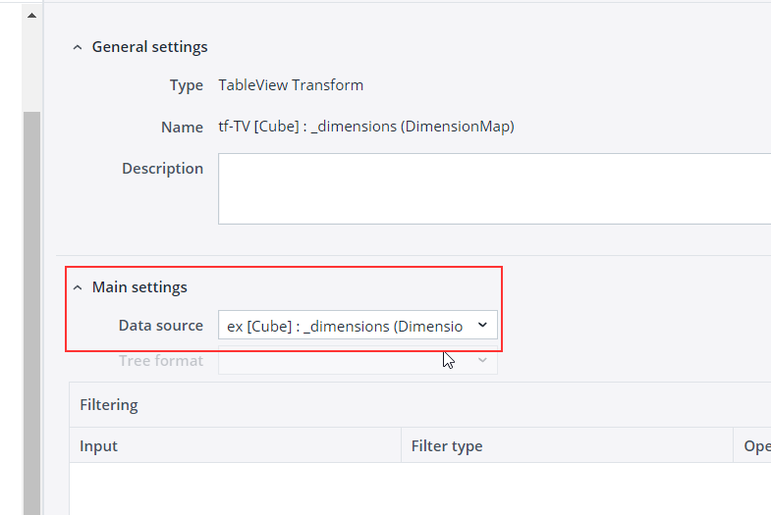
Task: Open the disabled Tree format dropdown
Action: click(x=345, y=361)
